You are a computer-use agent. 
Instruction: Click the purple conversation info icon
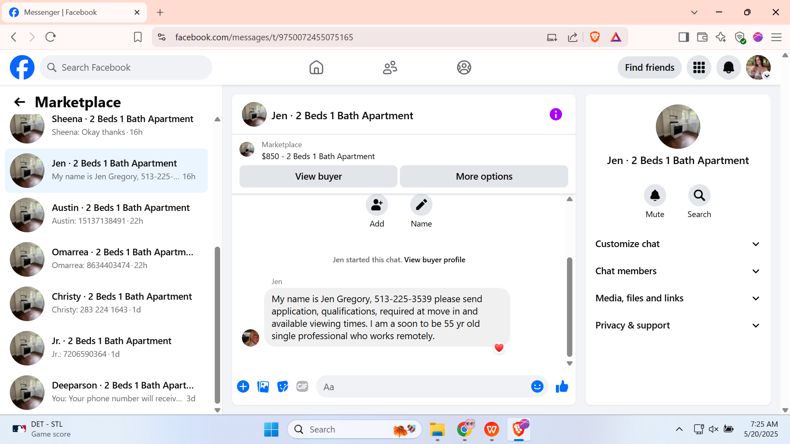(x=555, y=114)
